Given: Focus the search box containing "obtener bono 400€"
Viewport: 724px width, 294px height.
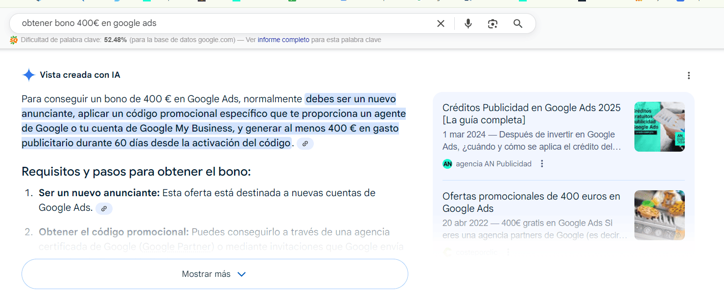Looking at the screenshot, I should coord(220,23).
